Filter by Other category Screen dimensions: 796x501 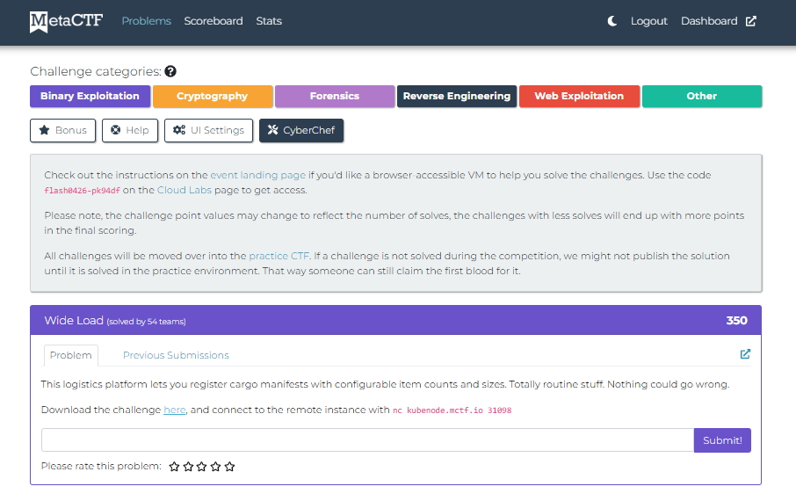pos(702,96)
